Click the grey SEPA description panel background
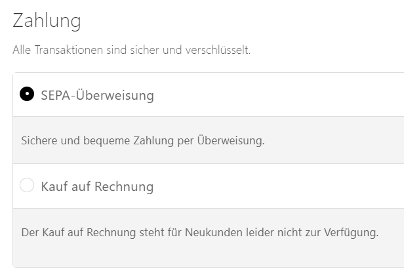This screenshot has width=404, height=269. tap(328, 150)
